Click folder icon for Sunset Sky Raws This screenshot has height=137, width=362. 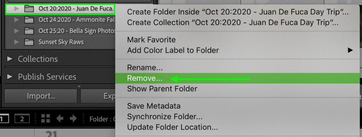pos(29,42)
